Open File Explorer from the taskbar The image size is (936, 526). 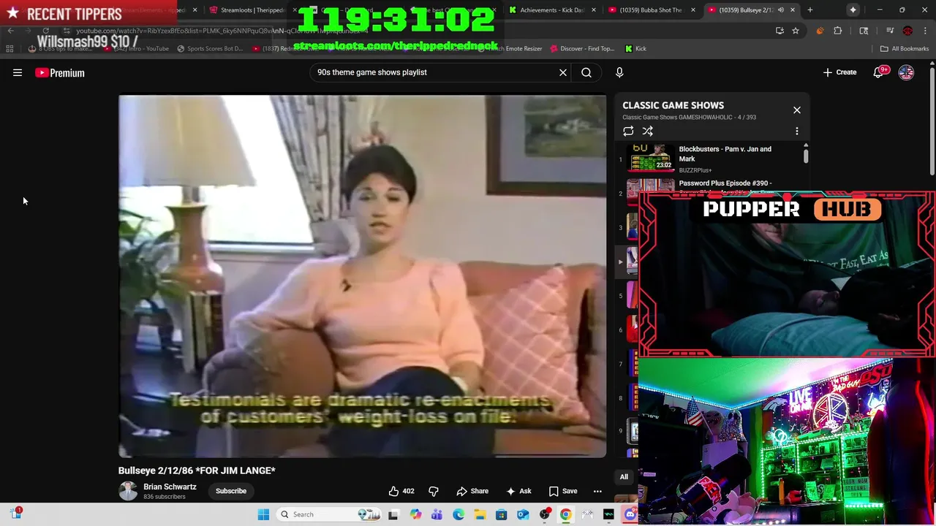(480, 514)
